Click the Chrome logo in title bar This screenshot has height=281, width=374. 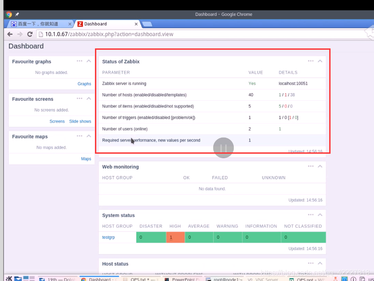point(9,14)
